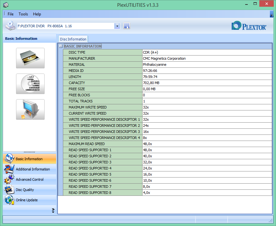
Task: Select the 10,0x read speed value
Action: 148,180
